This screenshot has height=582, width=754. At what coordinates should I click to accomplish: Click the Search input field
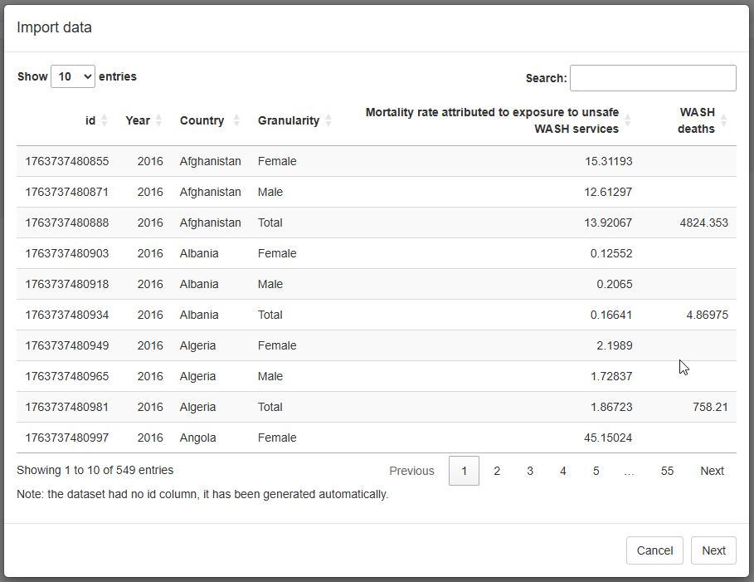653,78
